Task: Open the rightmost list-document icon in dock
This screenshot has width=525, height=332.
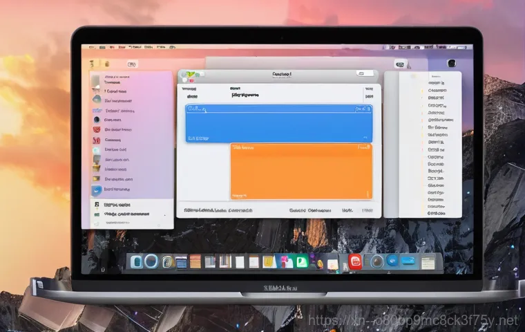Action: coord(428,262)
